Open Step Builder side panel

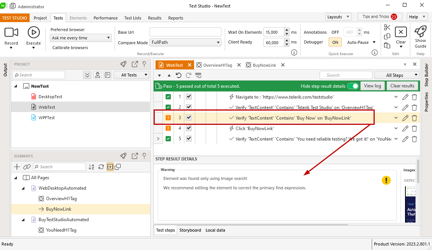[426, 75]
